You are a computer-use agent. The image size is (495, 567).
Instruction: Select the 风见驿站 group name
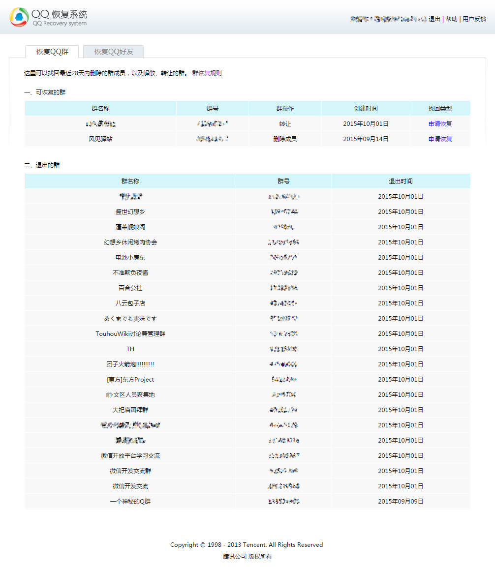coord(100,139)
